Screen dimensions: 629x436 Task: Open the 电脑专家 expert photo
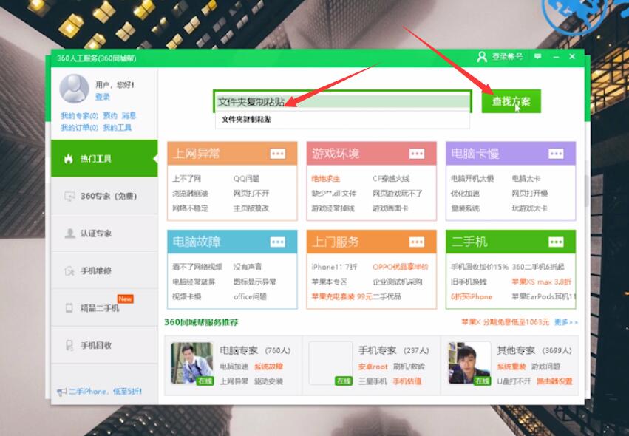coord(192,364)
